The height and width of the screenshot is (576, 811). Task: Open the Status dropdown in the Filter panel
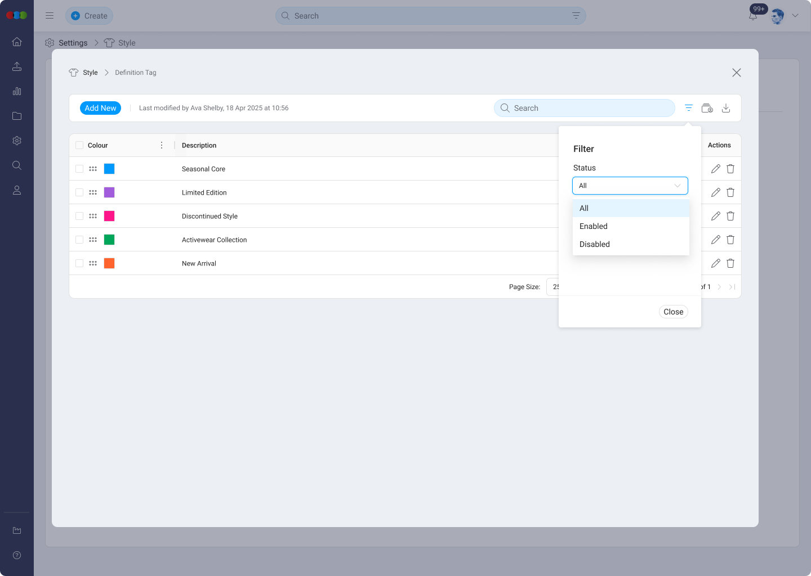point(630,186)
